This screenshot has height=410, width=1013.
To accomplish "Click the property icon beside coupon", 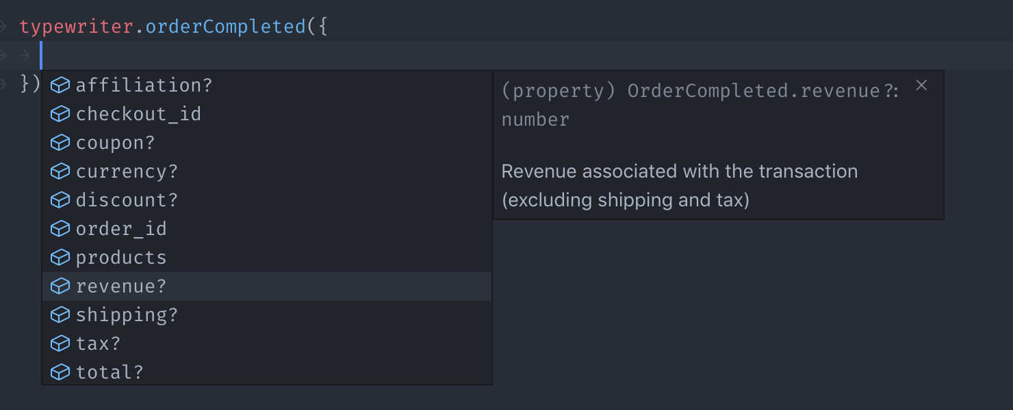I will pos(60,142).
